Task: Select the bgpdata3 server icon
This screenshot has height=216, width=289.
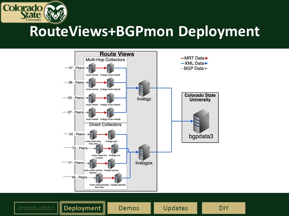Action: 201,121
